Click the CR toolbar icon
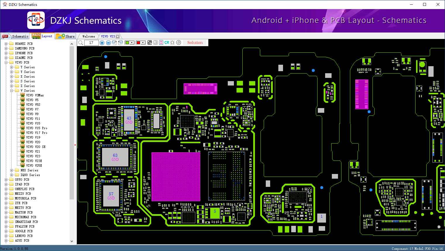This screenshot has height=251, width=445. pos(167,42)
